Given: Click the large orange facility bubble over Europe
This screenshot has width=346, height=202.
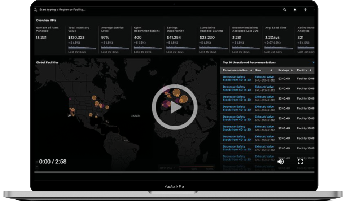Looking at the screenshot, I should pyautogui.click(x=176, y=92).
